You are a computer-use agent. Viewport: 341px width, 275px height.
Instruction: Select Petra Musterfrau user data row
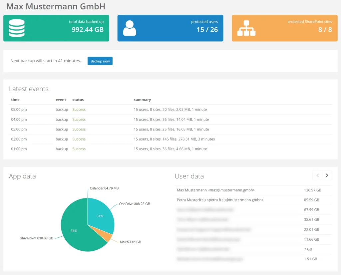coord(220,200)
